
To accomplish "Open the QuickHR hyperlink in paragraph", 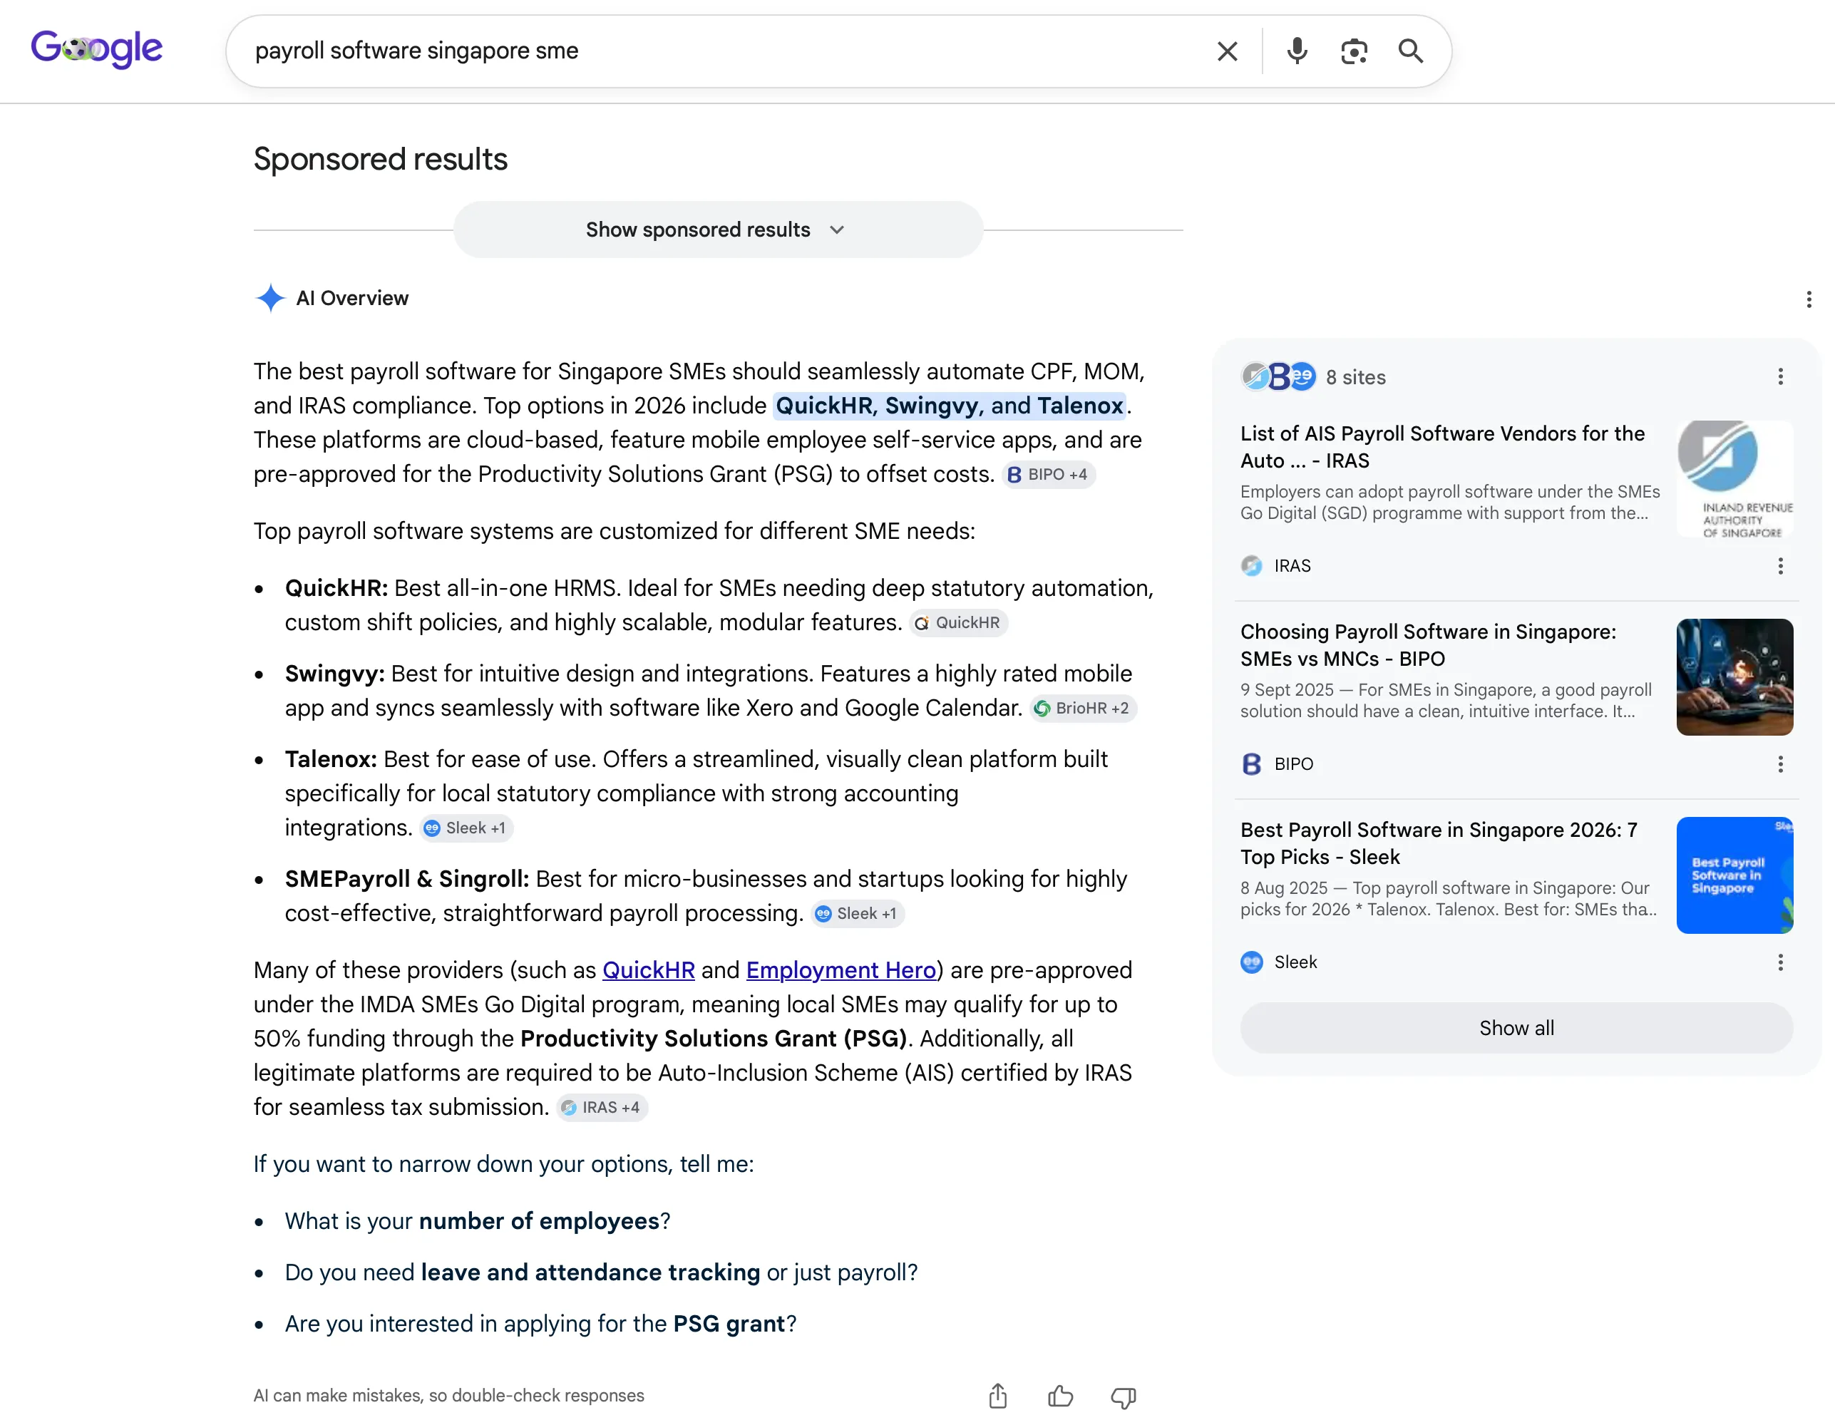I will tap(648, 970).
